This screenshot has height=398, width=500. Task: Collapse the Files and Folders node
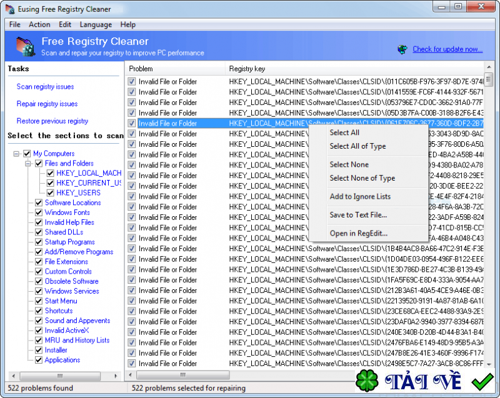point(28,164)
